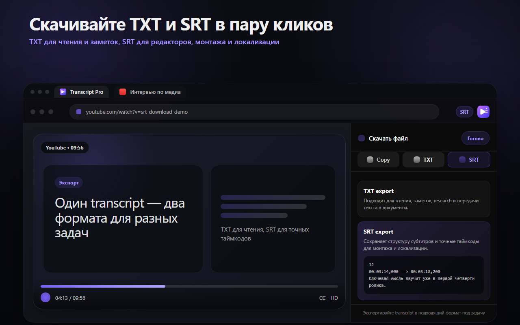The image size is (520, 325).
Task: Enable the Copy output option
Action: pyautogui.click(x=378, y=159)
